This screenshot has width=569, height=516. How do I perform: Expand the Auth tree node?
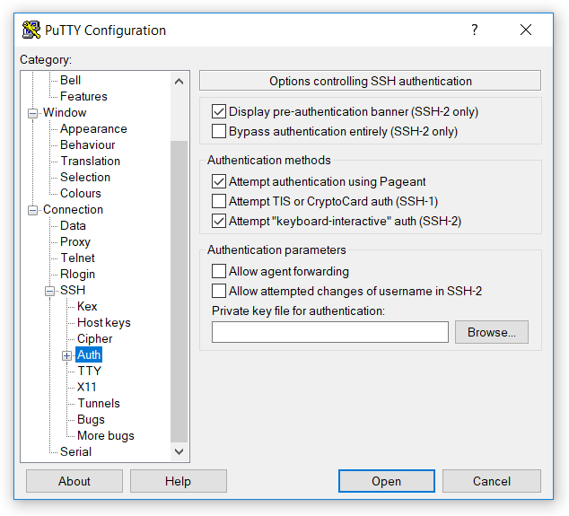pyautogui.click(x=66, y=355)
